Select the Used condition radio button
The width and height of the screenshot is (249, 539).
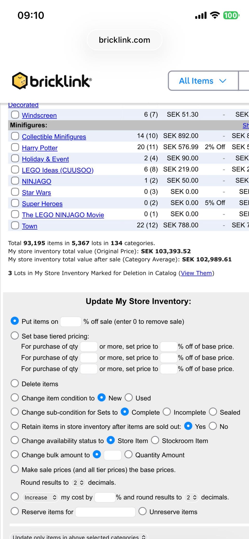(129, 398)
